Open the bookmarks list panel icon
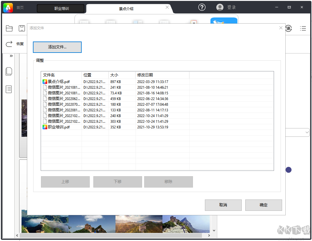Image resolution: width=312 pixels, height=241 pixels. click(9, 89)
